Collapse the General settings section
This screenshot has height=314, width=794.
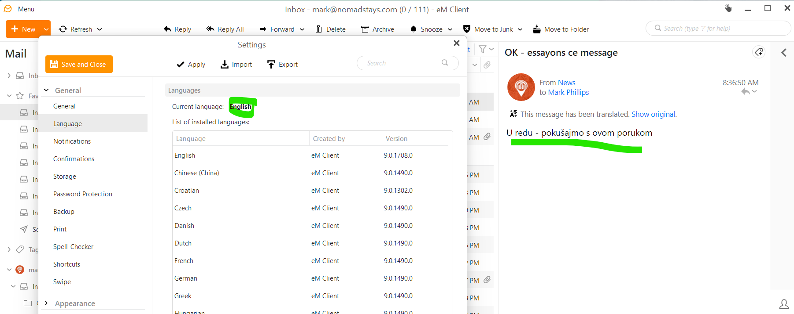[x=46, y=90]
